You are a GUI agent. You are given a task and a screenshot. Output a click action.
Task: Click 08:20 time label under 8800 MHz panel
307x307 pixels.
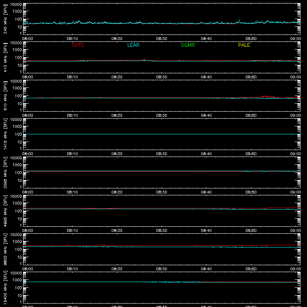117,269
